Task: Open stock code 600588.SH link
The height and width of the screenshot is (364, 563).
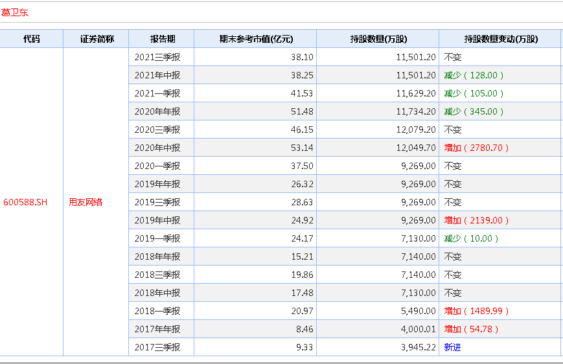Action: click(25, 202)
